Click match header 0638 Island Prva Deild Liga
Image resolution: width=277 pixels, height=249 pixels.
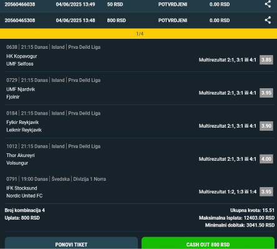tap(53, 47)
